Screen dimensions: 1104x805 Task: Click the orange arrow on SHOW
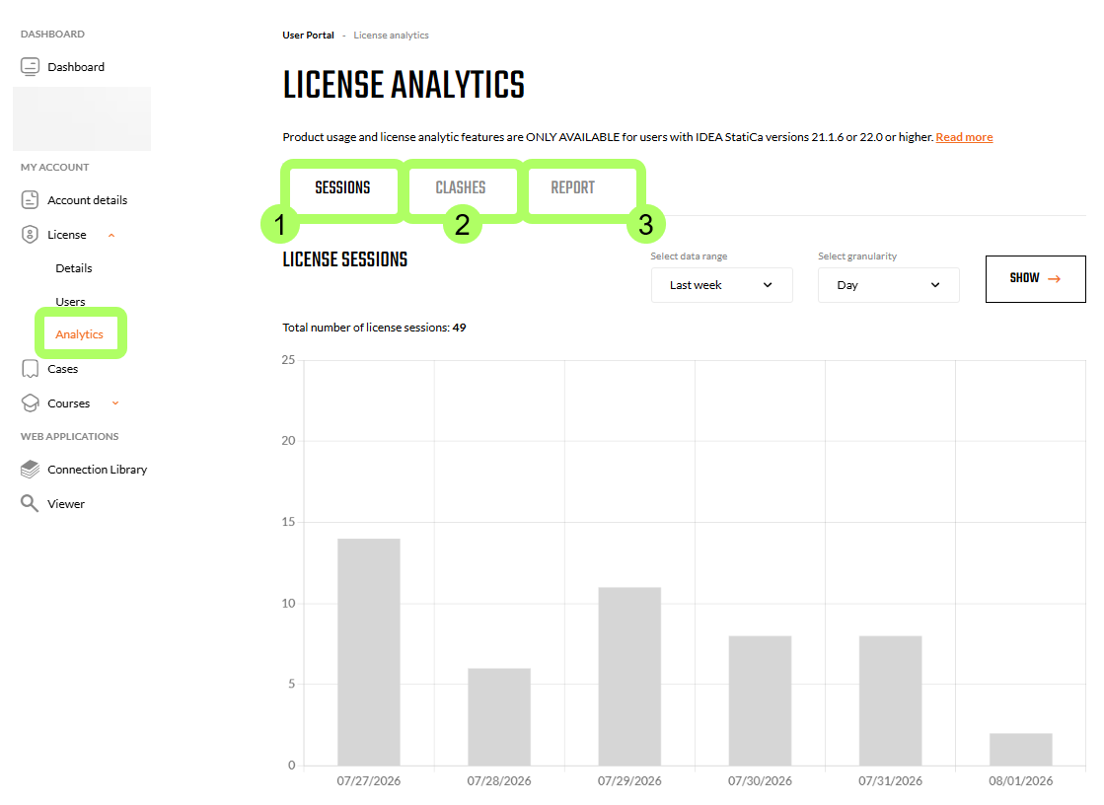coord(1054,279)
